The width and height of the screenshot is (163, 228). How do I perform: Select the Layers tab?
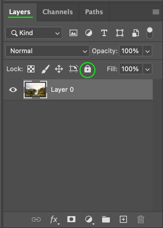pyautogui.click(x=20, y=12)
